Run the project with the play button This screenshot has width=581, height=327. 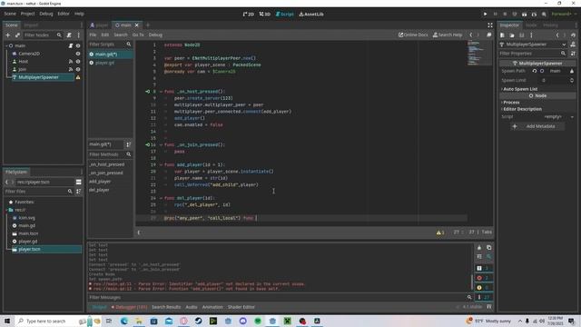485,15
